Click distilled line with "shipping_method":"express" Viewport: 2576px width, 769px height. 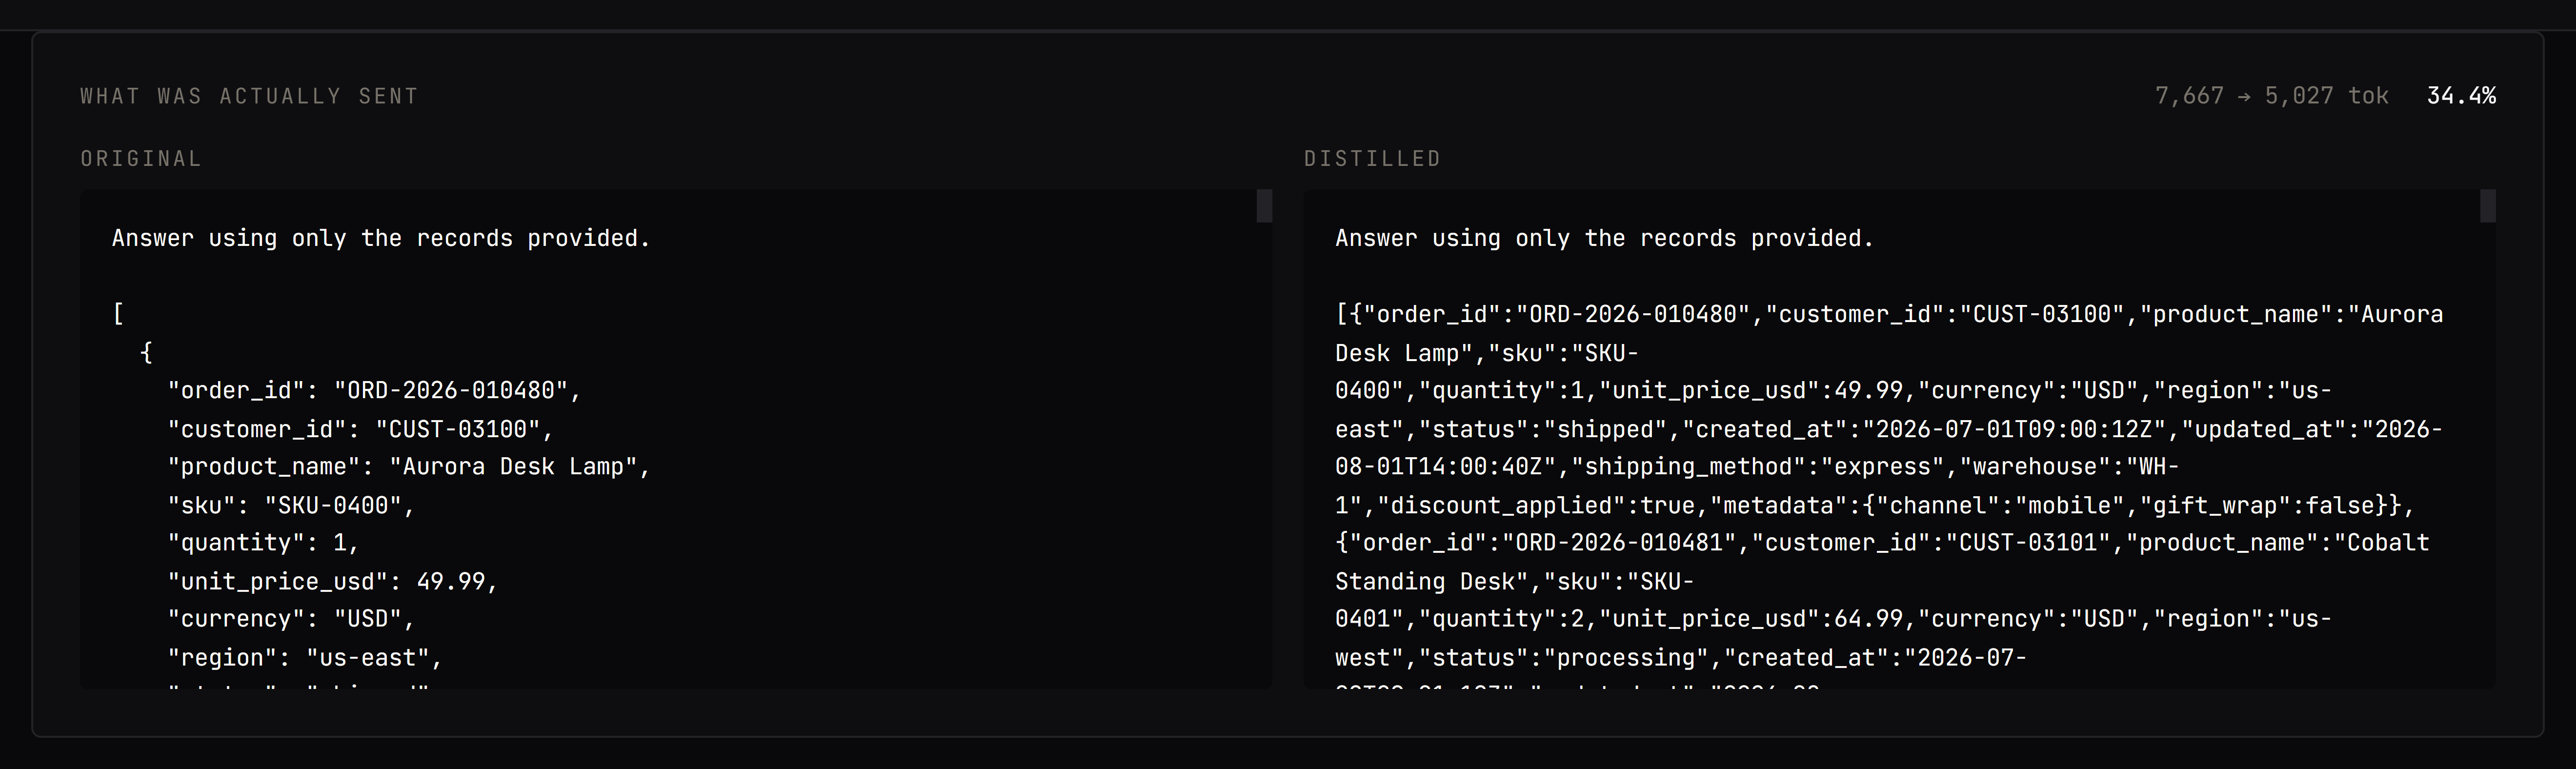click(x=1757, y=467)
